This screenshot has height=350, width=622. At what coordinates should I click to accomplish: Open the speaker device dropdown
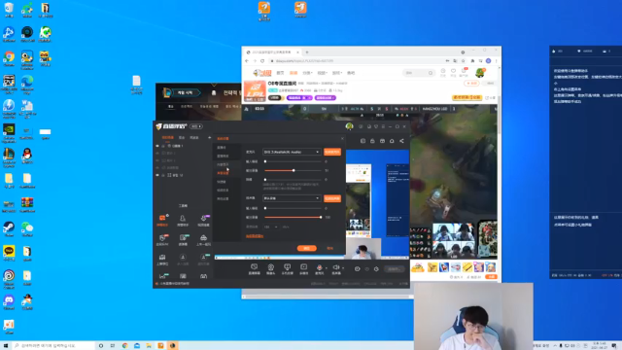click(292, 198)
